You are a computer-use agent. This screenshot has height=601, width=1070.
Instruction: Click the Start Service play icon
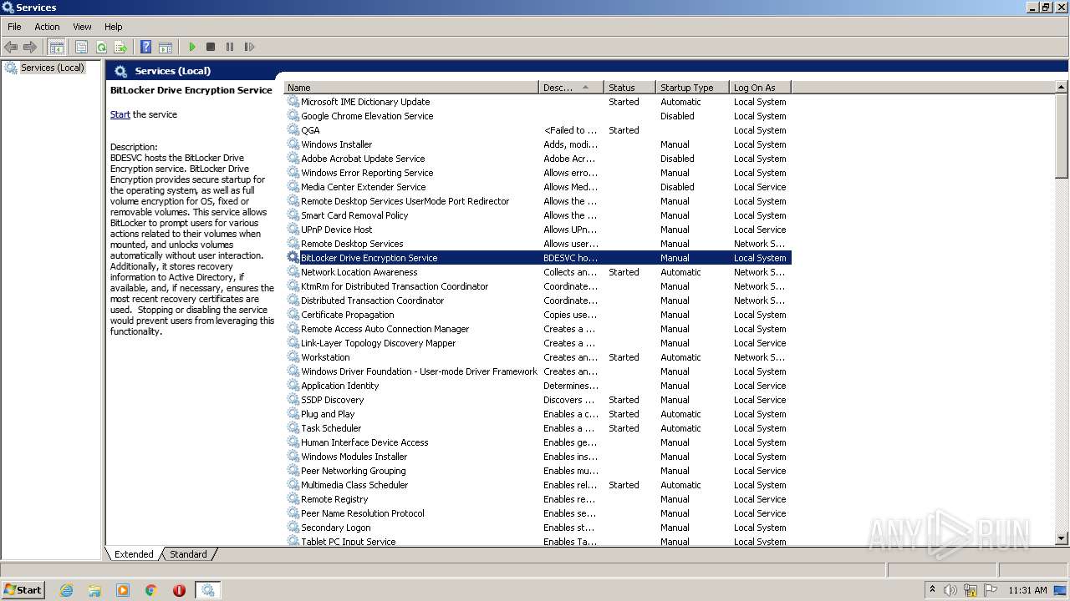tap(191, 47)
